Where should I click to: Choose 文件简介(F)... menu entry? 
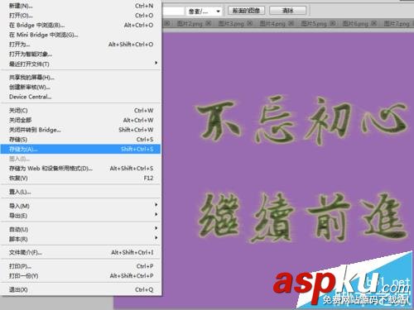coord(80,252)
